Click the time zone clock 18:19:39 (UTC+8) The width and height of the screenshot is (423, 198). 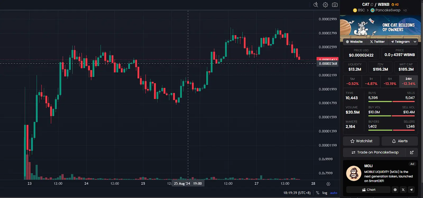coord(297,193)
